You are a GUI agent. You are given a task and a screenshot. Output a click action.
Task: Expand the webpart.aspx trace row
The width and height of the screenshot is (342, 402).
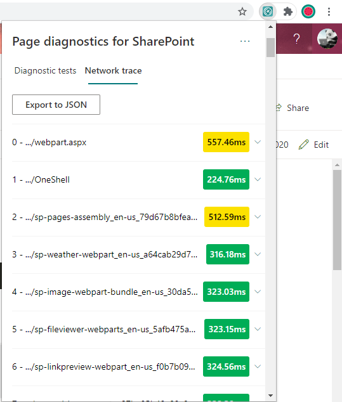pos(258,142)
